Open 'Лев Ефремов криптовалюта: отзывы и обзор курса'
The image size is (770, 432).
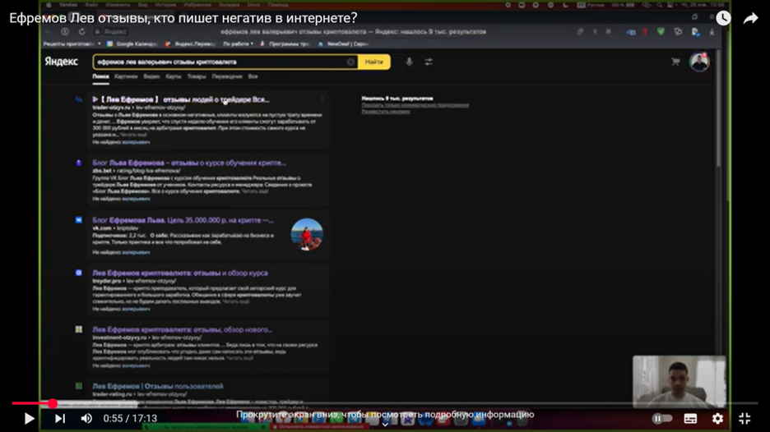pyautogui.click(x=180, y=273)
